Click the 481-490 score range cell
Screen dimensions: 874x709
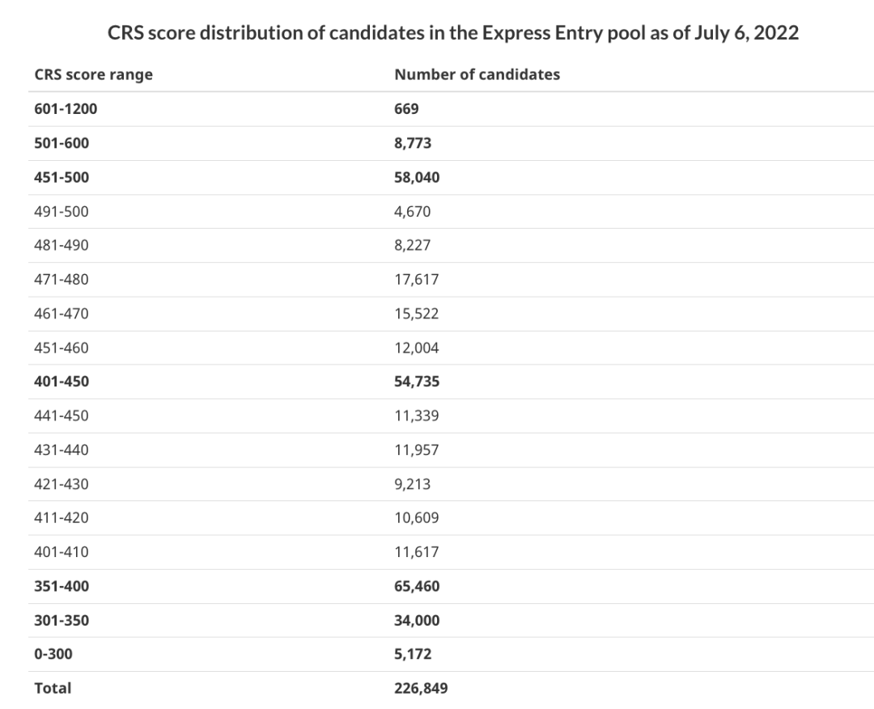(x=62, y=245)
